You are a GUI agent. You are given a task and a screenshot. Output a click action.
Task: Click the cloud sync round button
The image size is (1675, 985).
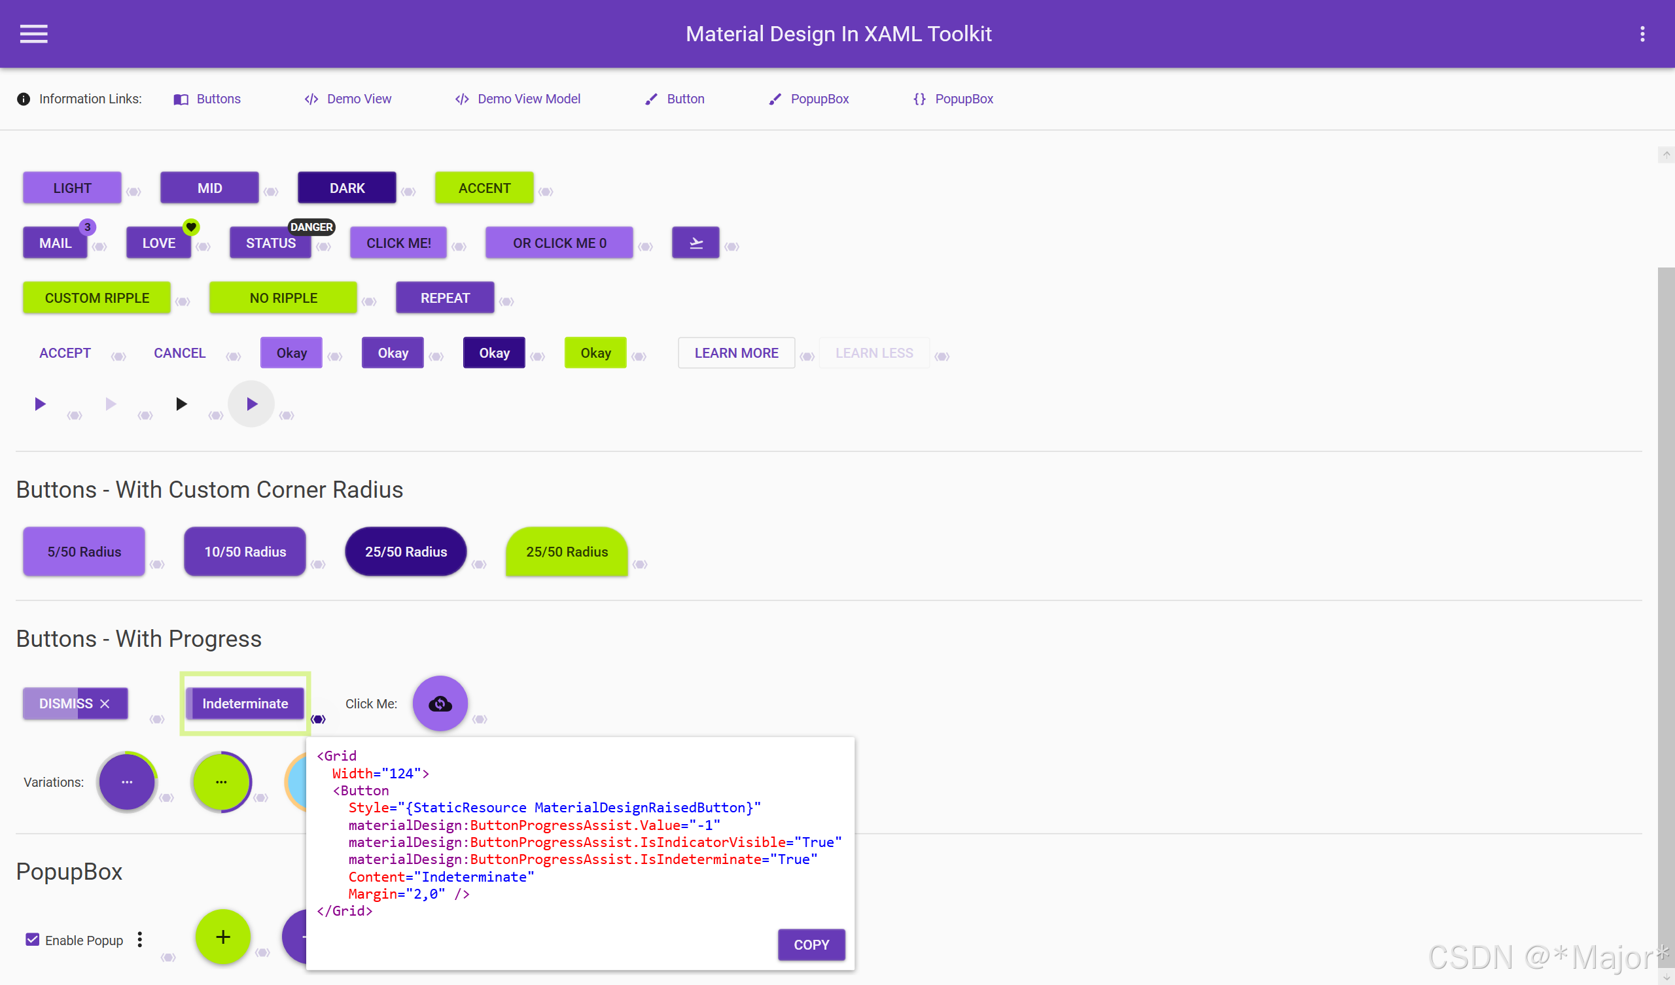click(x=440, y=703)
